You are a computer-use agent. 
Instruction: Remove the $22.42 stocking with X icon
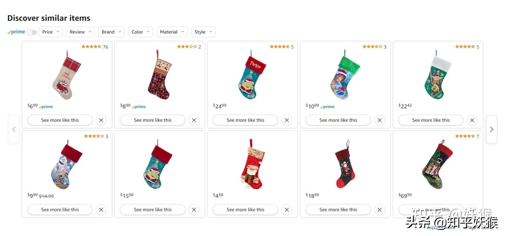click(x=472, y=120)
